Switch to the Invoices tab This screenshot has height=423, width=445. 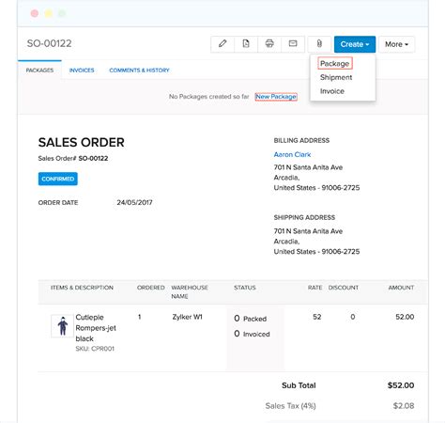[x=82, y=70]
